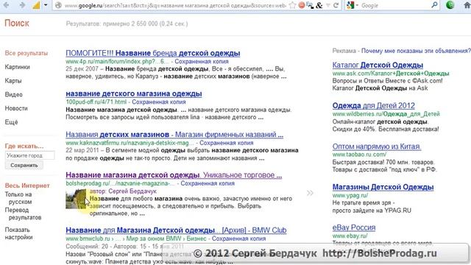Click the author thumbnail for Сергей Бердачук
Image resolution: width=471 pixels, height=265 pixels.
point(76,199)
